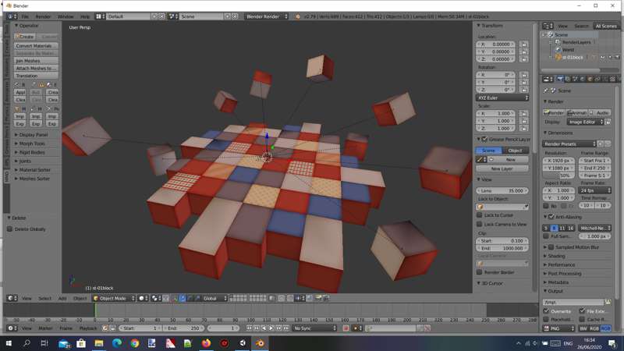Click the Convert Materials button
Screen dimensions: 624x351
click(36, 46)
